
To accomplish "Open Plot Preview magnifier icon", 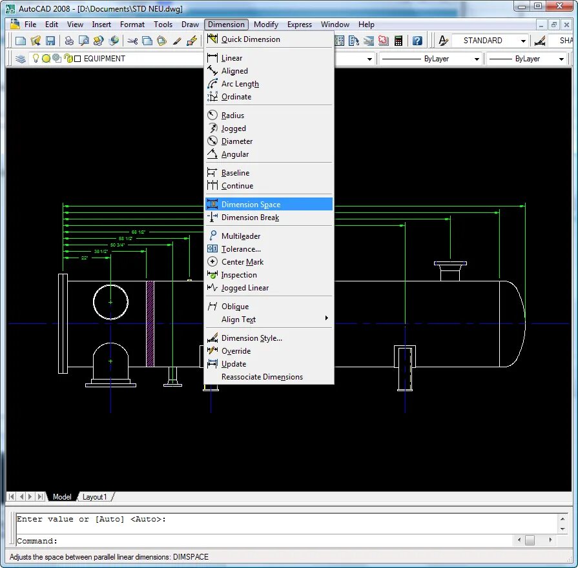I will pos(84,41).
